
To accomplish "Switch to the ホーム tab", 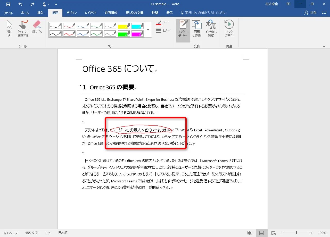I will pyautogui.click(x=25, y=13).
